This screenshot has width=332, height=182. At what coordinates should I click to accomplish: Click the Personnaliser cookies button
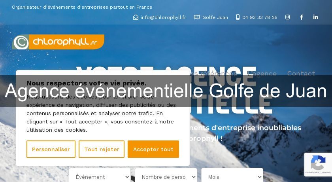[51, 149]
